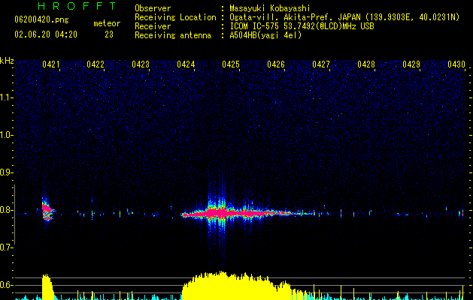This screenshot has width=473, height=300.
Task: Click the 0421 time marker
Action: pyautogui.click(x=50, y=64)
